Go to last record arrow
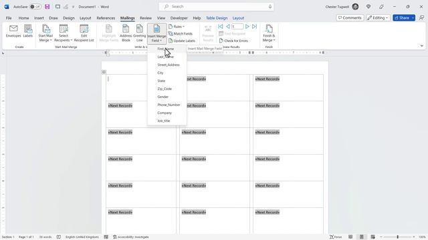This screenshot has height=240, width=428. tap(254, 27)
